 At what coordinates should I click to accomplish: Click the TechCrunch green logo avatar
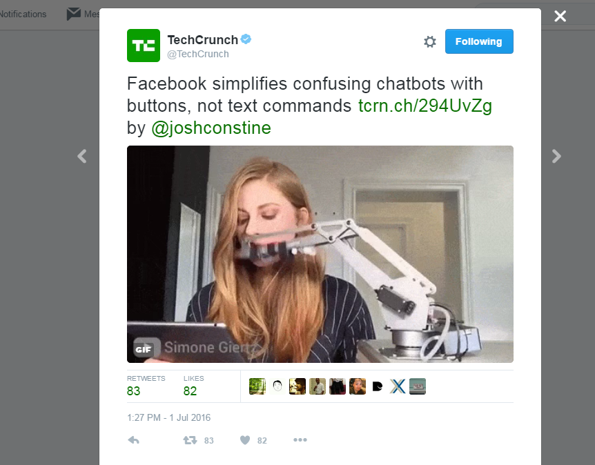point(144,46)
